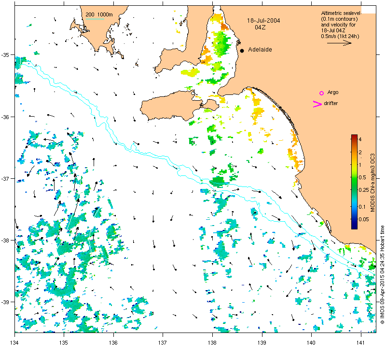The height and width of the screenshot is (347, 386).
Task: Click the longitude axis label 134
Action: (x=15, y=342)
